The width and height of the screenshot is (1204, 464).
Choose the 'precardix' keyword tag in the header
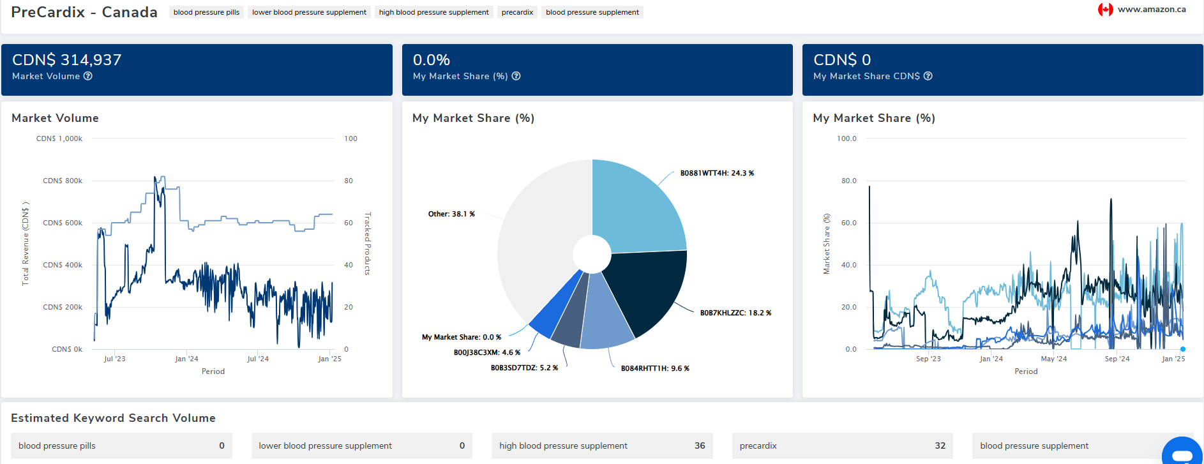point(517,12)
